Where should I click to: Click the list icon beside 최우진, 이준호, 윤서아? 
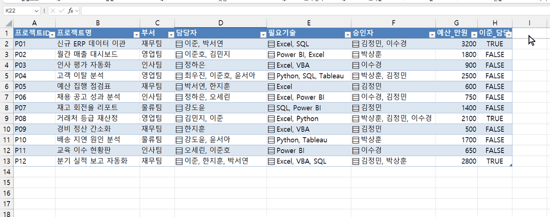click(179, 76)
